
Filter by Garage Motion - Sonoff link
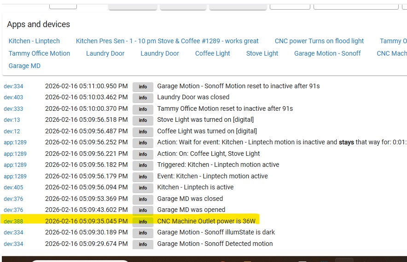pos(327,53)
